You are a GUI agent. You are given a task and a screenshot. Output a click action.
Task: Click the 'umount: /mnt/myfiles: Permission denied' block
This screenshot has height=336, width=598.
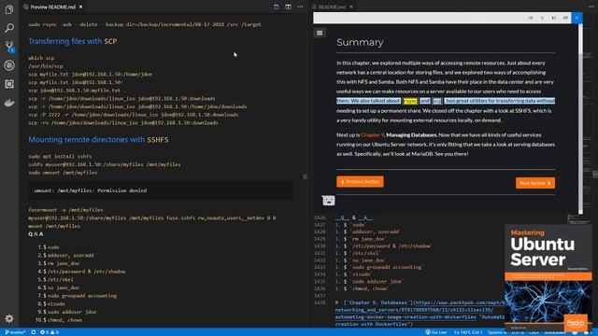click(161, 190)
